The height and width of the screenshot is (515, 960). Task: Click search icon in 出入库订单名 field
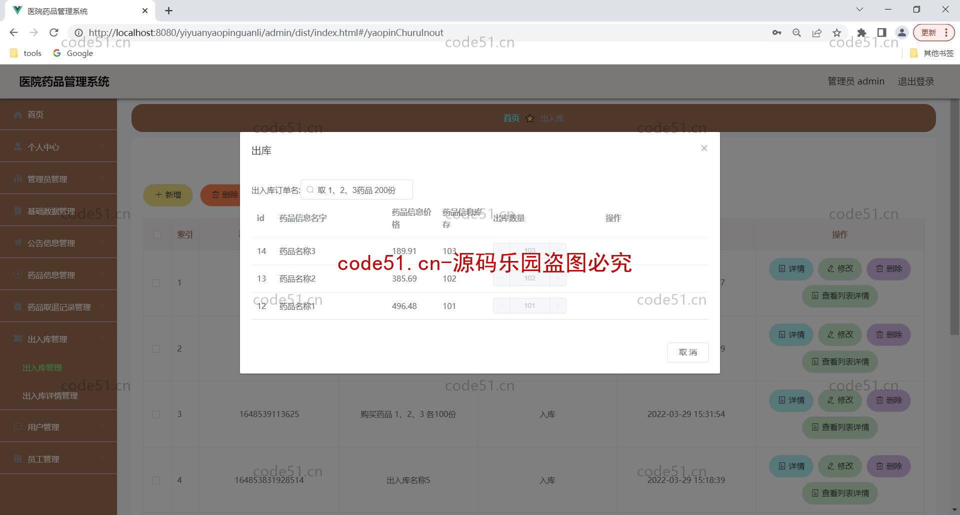pyautogui.click(x=310, y=190)
